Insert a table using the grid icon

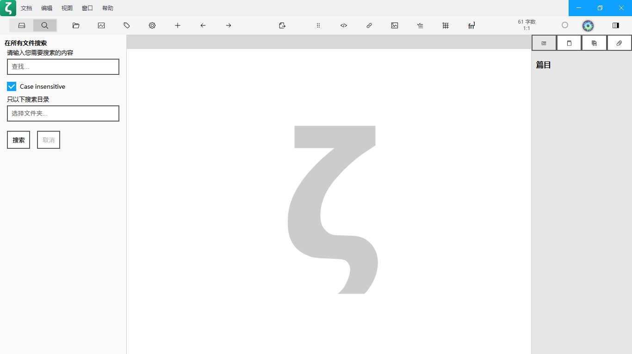[446, 25]
